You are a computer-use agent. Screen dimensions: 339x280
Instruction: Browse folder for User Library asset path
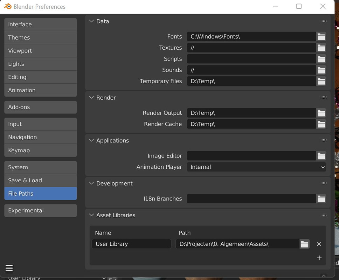coord(305,244)
